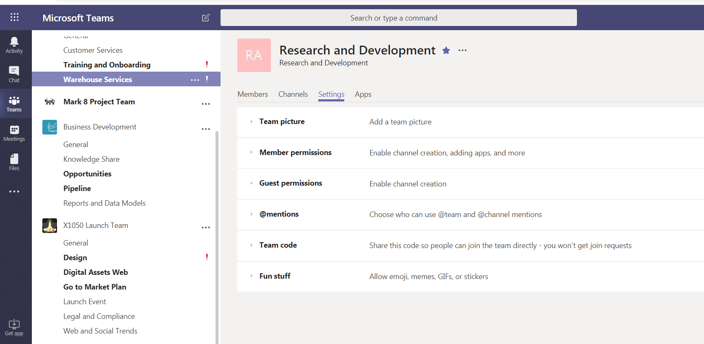Expand the Guest permissions section
This screenshot has width=704, height=344.
[251, 183]
